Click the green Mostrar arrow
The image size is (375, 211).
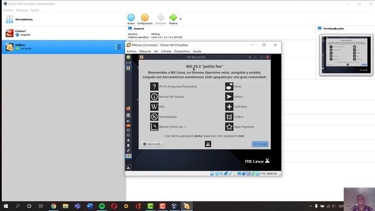[x=173, y=18]
